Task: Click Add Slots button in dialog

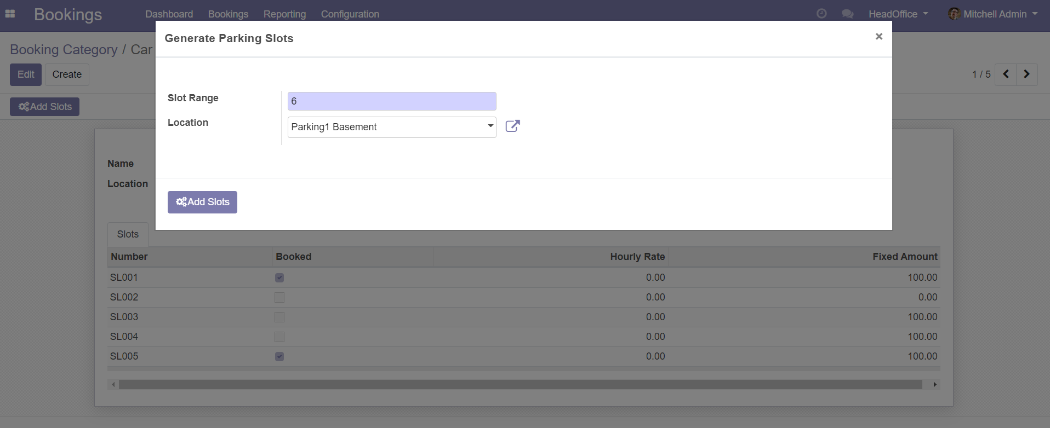Action: click(202, 202)
